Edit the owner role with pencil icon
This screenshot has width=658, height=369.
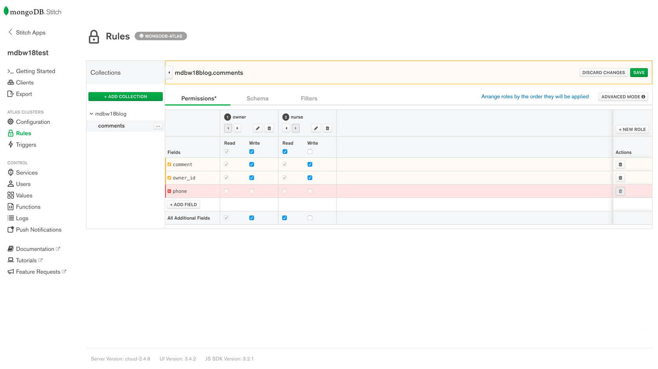point(257,128)
